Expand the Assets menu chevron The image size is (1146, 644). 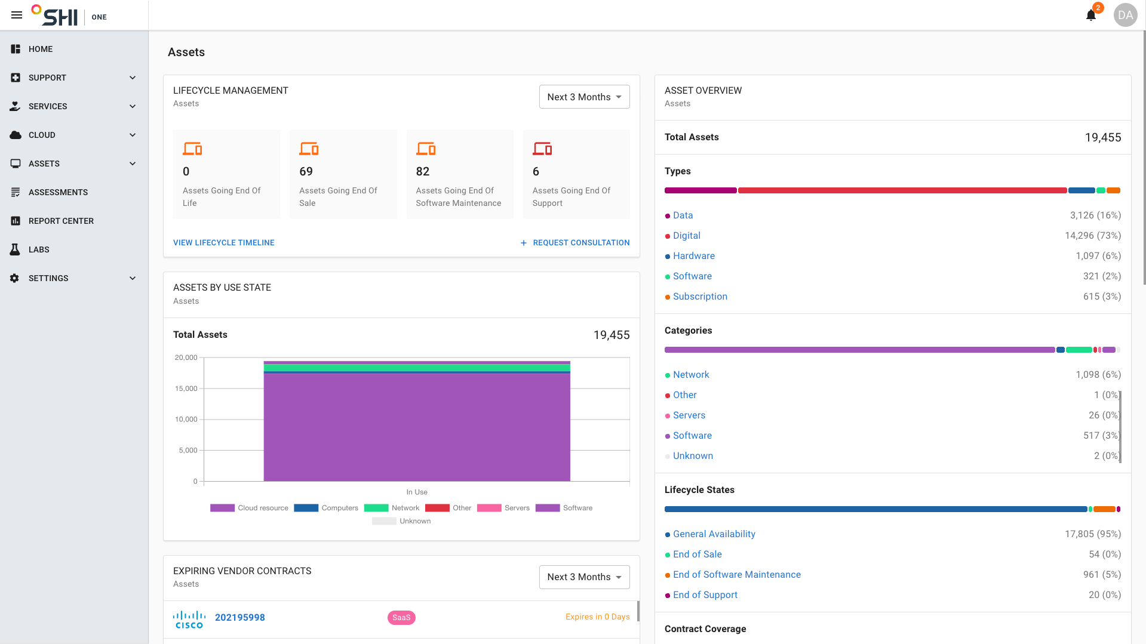coord(133,164)
